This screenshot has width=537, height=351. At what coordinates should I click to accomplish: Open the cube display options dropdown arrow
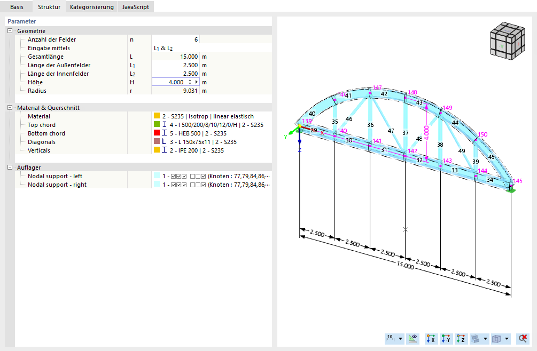[x=507, y=339]
